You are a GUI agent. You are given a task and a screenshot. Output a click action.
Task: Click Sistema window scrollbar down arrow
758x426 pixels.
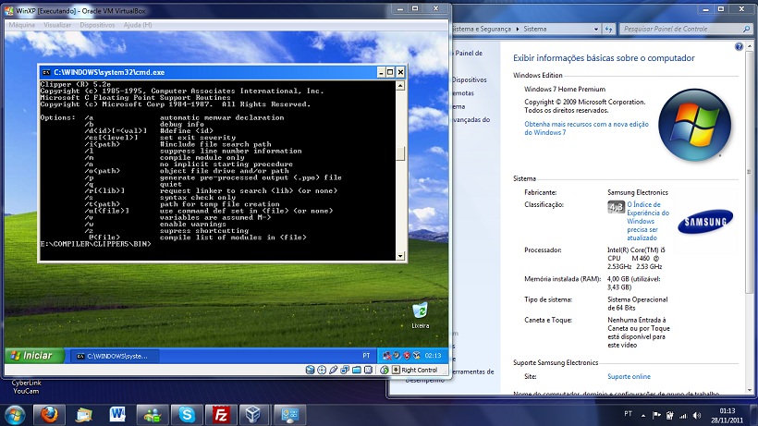pos(749,390)
